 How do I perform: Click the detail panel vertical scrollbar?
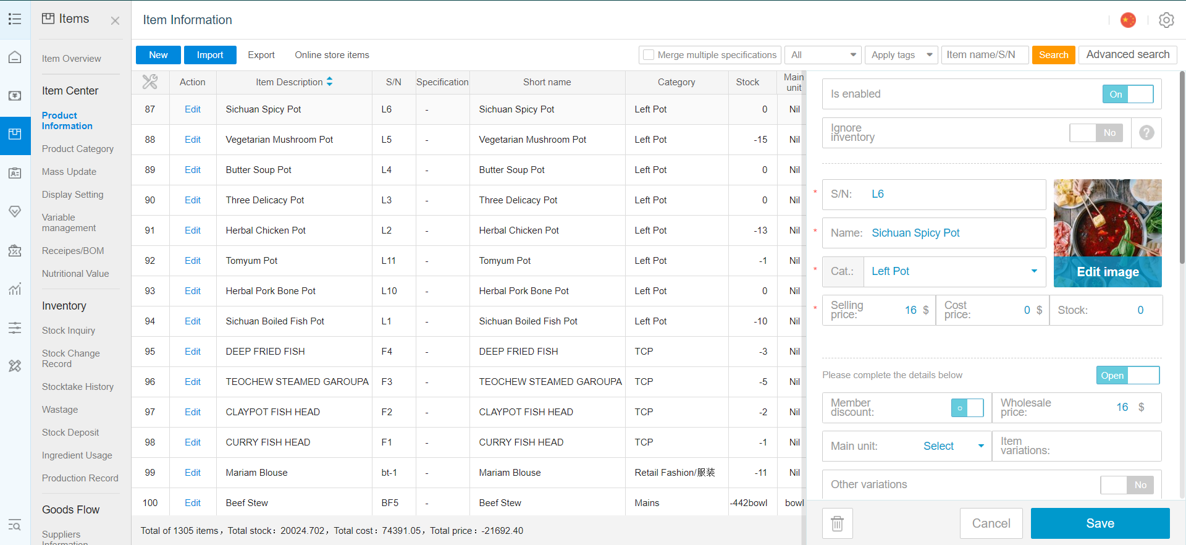point(1182,167)
